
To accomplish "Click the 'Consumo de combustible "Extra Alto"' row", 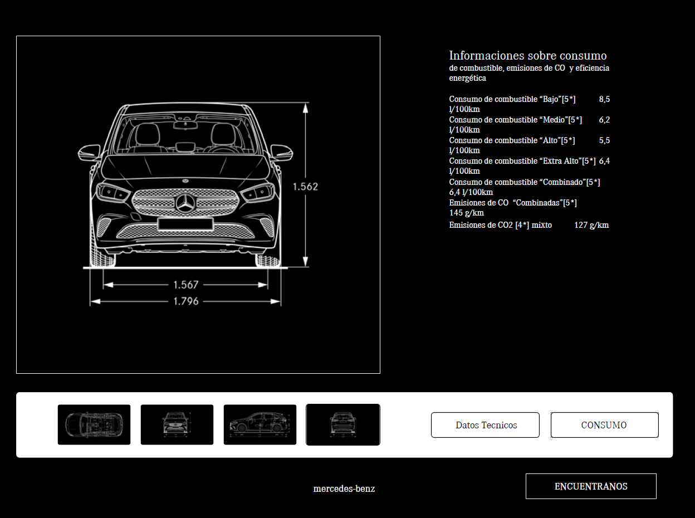I will click(x=530, y=166).
